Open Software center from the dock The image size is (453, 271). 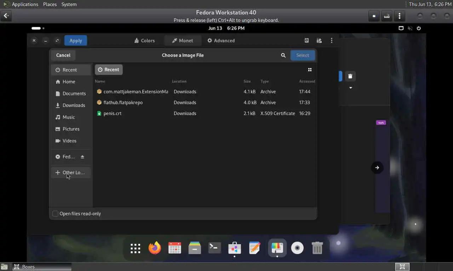pos(235,248)
